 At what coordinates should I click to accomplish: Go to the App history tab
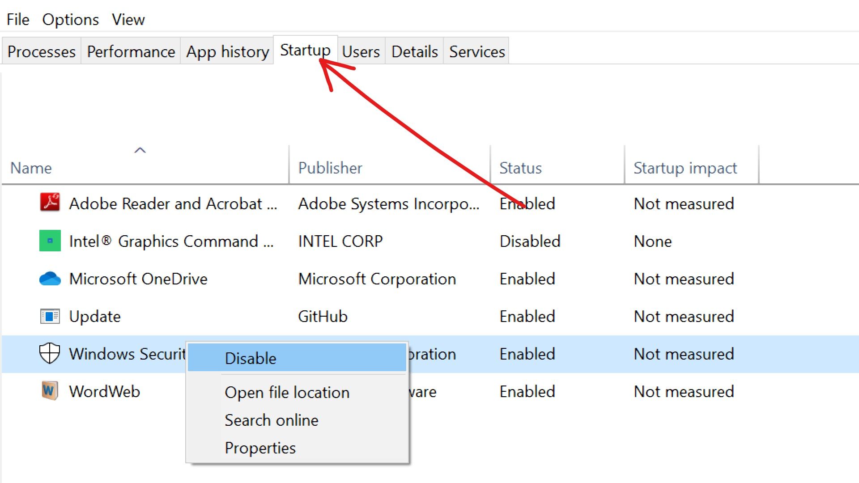pos(227,52)
